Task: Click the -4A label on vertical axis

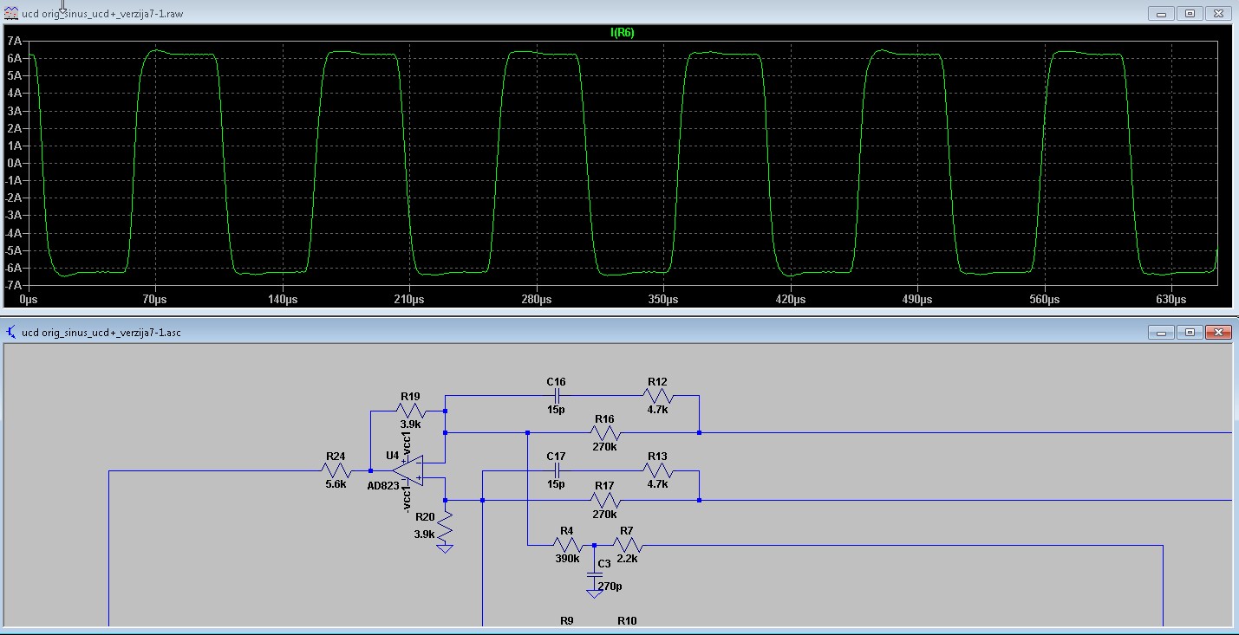Action: 13,233
